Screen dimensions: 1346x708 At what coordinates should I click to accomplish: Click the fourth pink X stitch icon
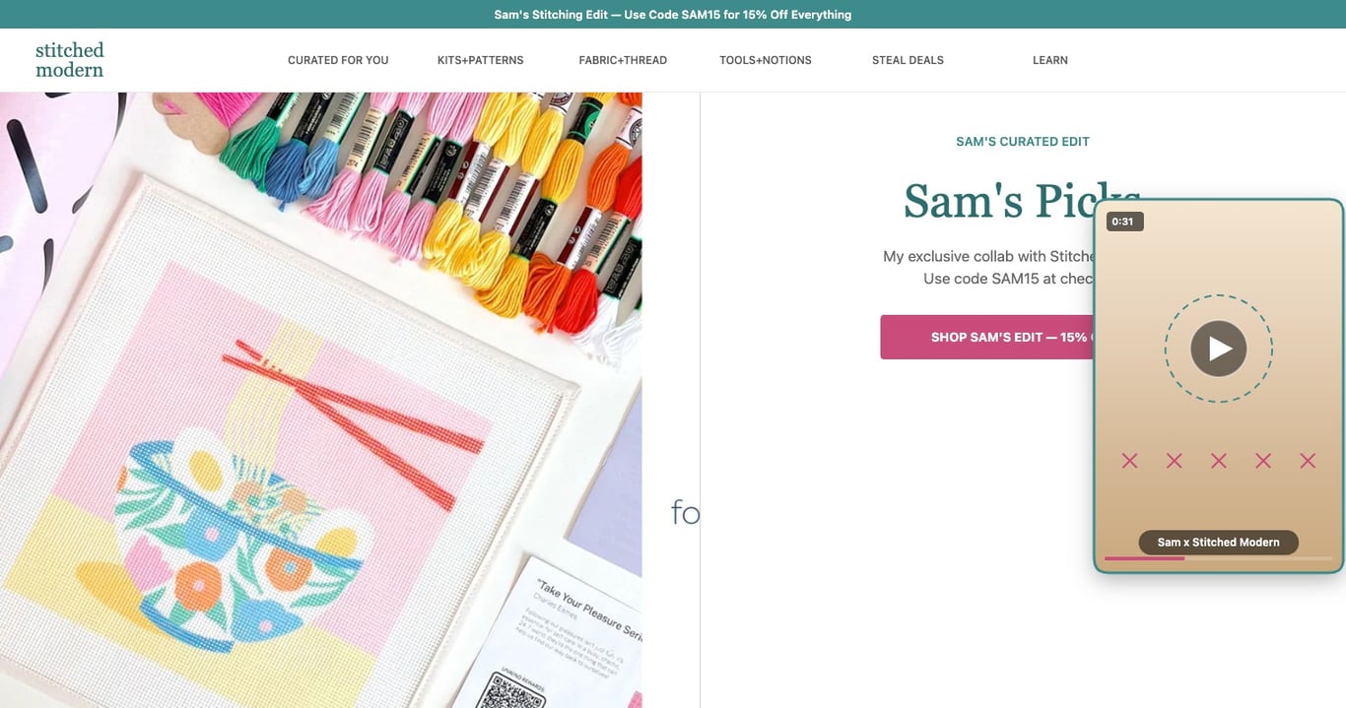click(x=1263, y=461)
